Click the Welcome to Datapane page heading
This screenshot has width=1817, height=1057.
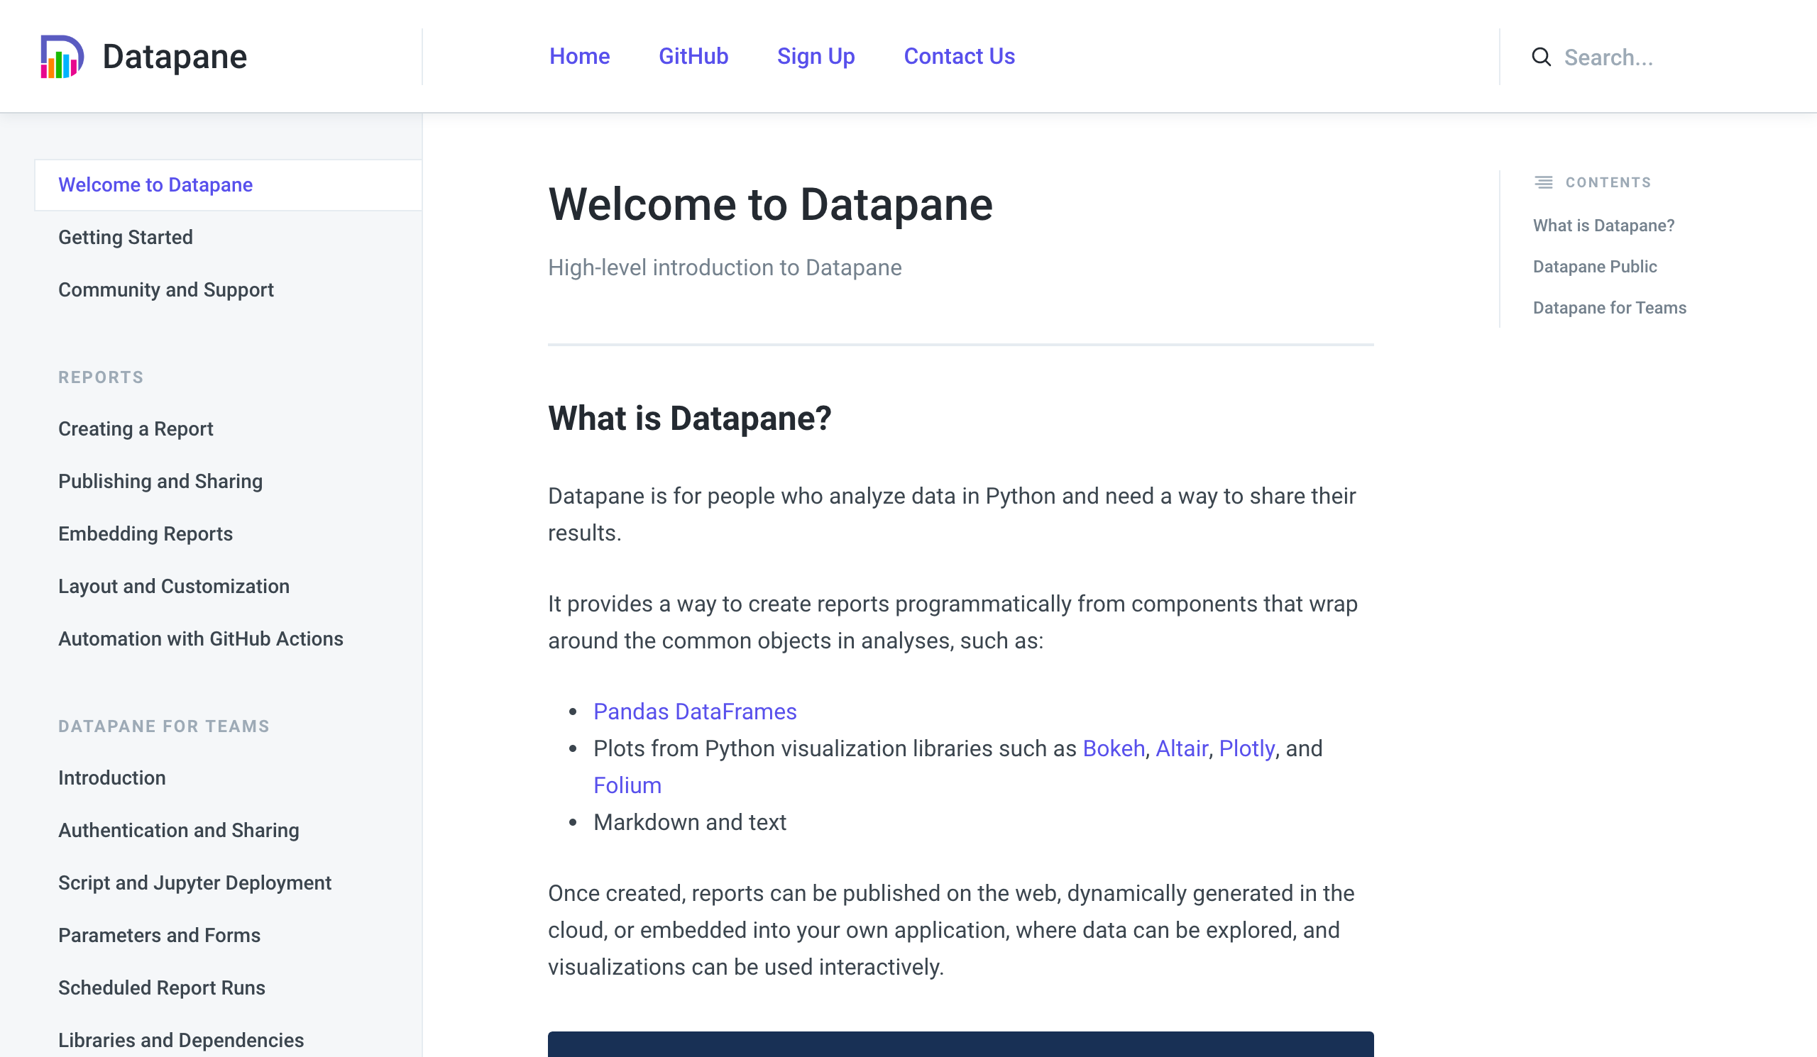[770, 204]
